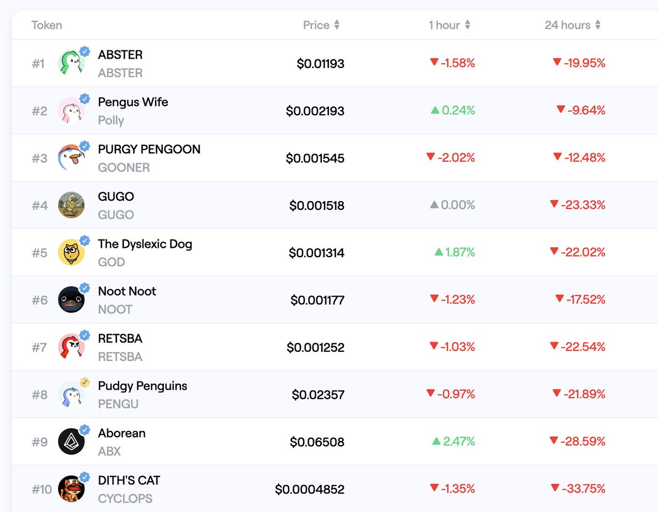Click the RETSBA red penguin icon
This screenshot has height=512, width=658.
click(x=71, y=347)
